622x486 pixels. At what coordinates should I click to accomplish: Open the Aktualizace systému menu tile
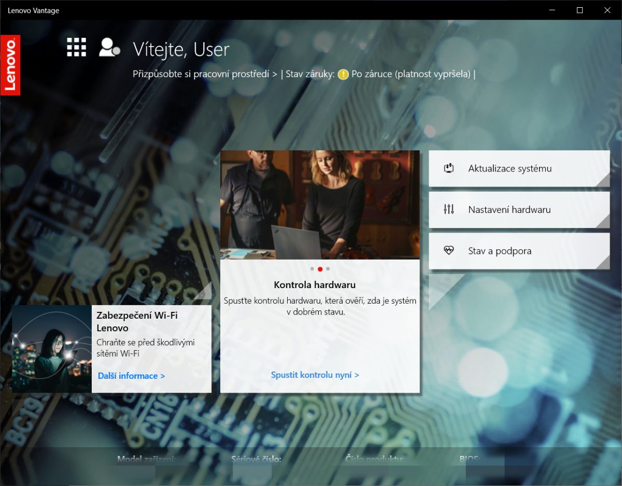[518, 168]
